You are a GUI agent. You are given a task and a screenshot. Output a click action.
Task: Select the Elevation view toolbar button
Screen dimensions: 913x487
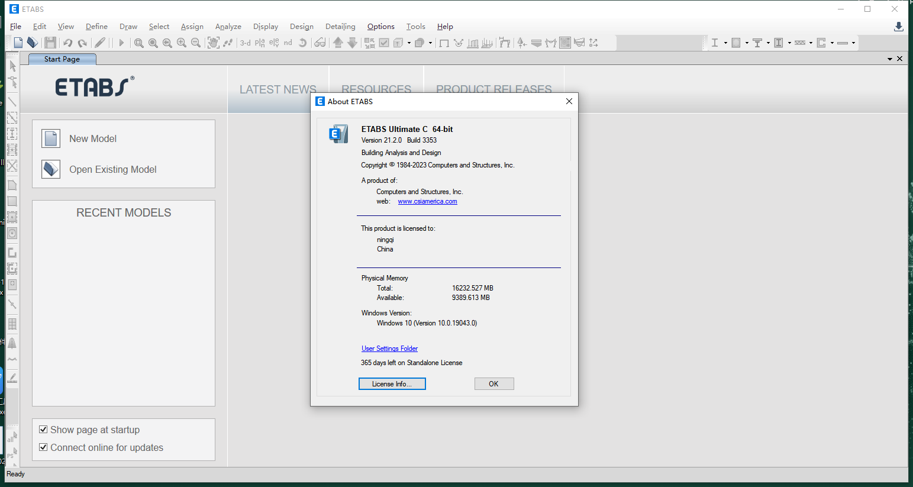(274, 43)
